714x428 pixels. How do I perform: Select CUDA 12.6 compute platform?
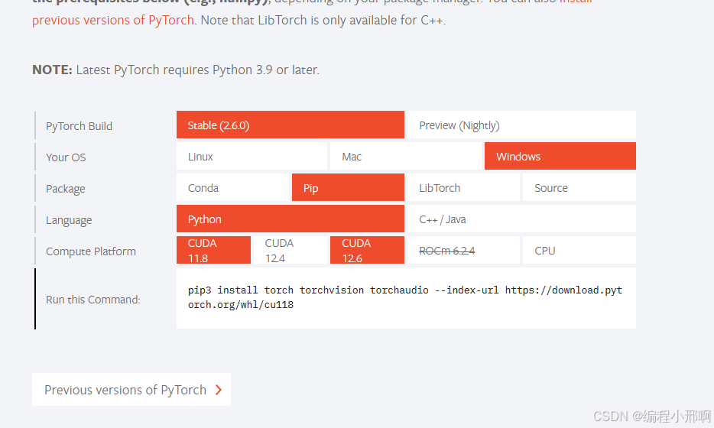pos(367,250)
